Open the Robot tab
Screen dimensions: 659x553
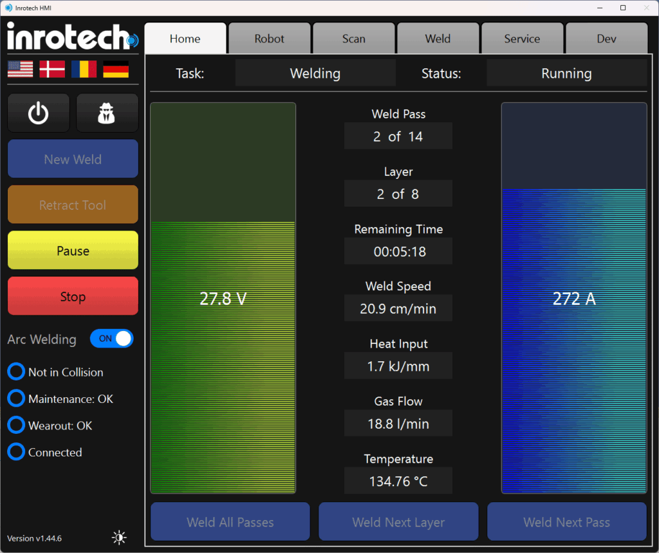(x=269, y=39)
